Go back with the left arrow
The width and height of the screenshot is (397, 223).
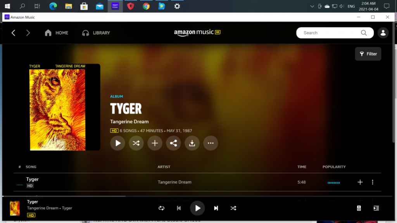[14, 33]
